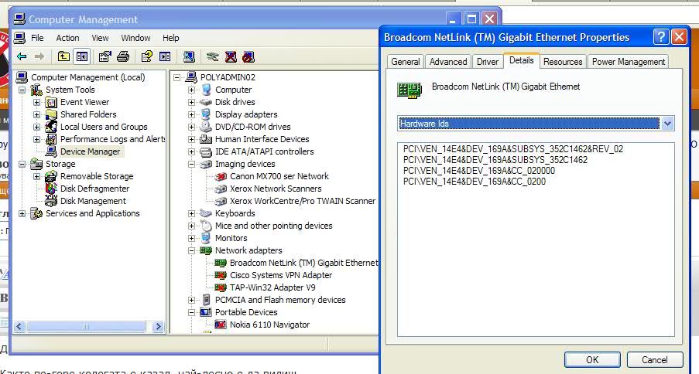Click the Print toolbar icon

pyautogui.click(x=122, y=56)
